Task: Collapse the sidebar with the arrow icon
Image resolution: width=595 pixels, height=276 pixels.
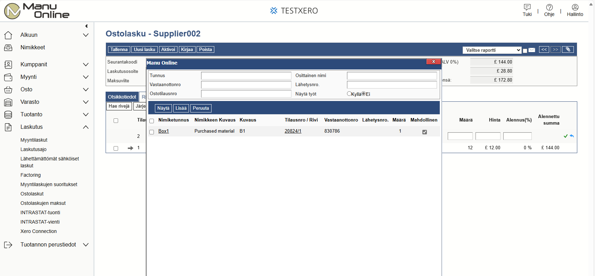Action: (x=86, y=26)
